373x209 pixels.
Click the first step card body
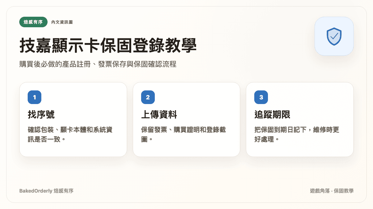pyautogui.click(x=73, y=120)
